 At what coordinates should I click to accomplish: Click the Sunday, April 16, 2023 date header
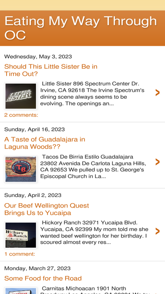(34, 130)
